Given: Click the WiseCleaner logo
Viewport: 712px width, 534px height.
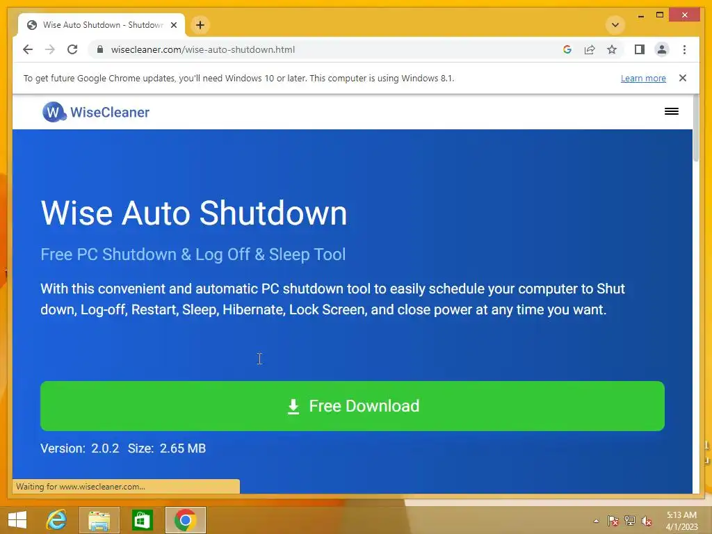Looking at the screenshot, I should click(x=96, y=112).
